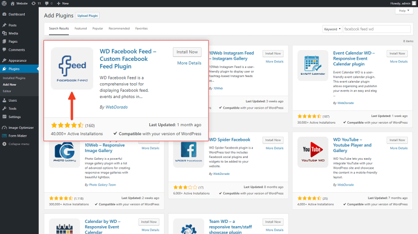This screenshot has height=234, width=418.
Task: Open More Details for WD YouTube
Action: tap(399, 148)
